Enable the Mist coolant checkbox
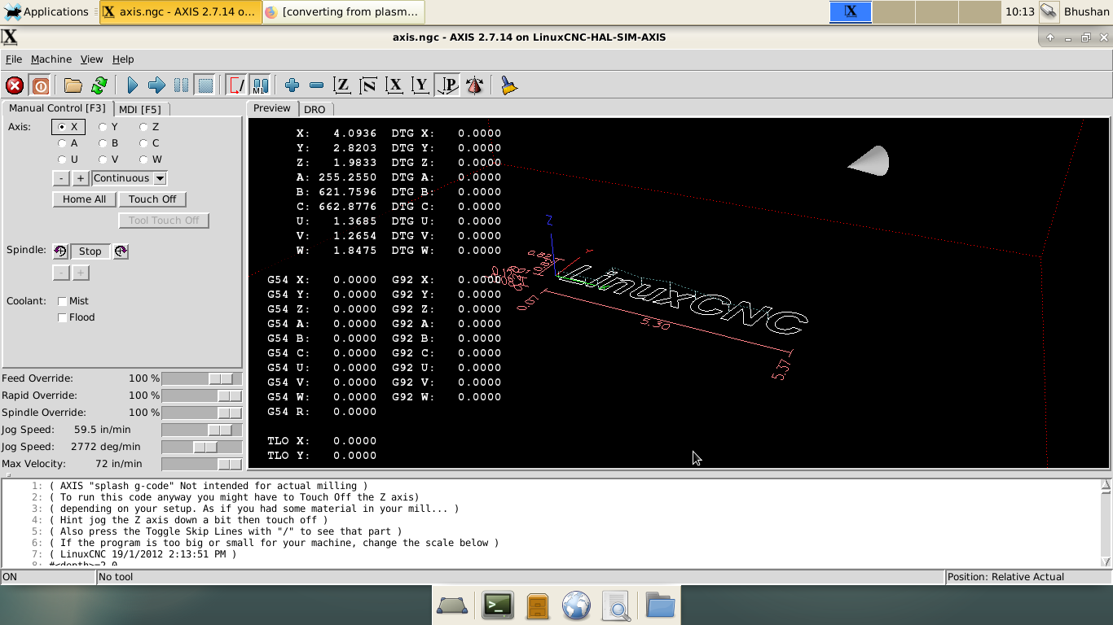Screen dimensions: 1113x625 click(x=63, y=301)
